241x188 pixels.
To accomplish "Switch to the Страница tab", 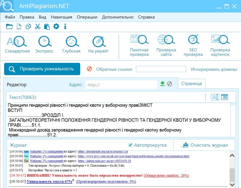I will pos(192,83).
